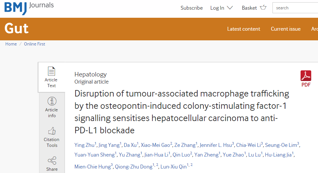Image resolution: width=318 pixels, height=173 pixels.
Task: Open the Online First breadcrumb link
Action: pos(35,44)
